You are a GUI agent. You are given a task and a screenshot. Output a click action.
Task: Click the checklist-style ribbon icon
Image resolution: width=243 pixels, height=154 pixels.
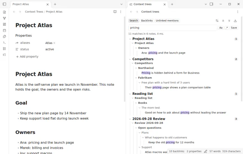point(4,49)
